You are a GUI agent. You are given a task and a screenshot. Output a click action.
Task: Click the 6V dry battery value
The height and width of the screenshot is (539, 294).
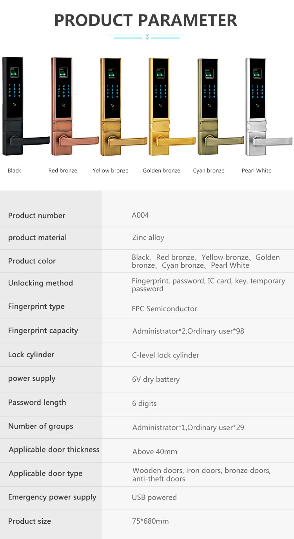tap(156, 379)
